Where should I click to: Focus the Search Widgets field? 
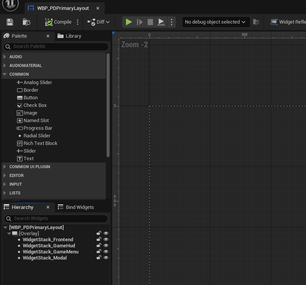(56, 218)
